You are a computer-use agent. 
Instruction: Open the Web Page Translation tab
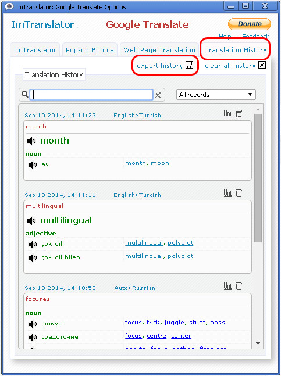pyautogui.click(x=159, y=50)
